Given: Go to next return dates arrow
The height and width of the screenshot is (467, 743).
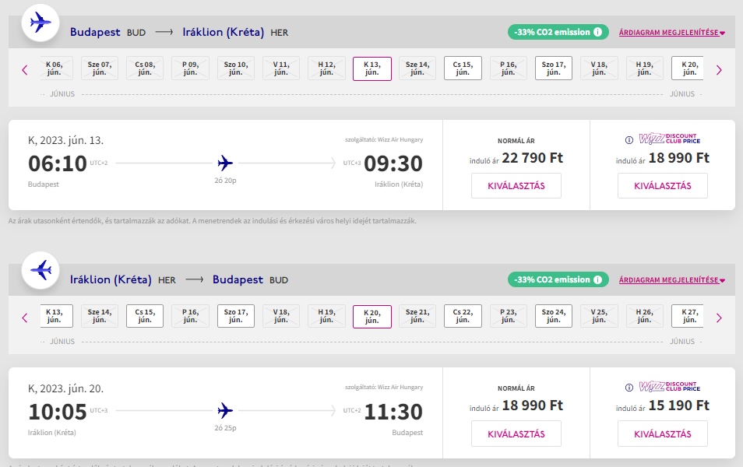Looking at the screenshot, I should pyautogui.click(x=718, y=318).
